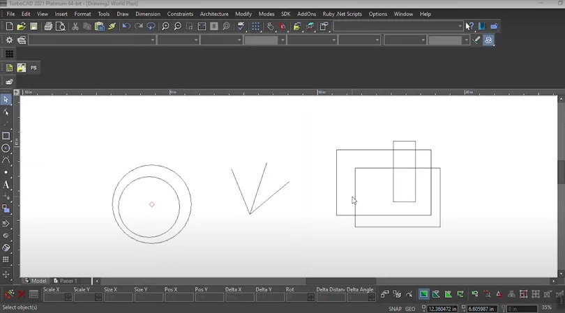Expand the wide dropdown beside help icon
The width and height of the screenshot is (565, 313).
460,26
